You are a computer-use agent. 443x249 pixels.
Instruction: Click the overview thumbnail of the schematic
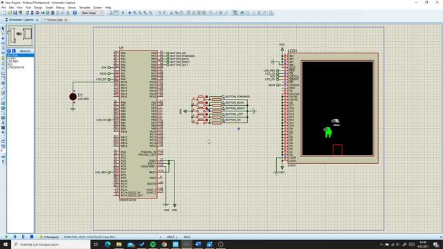click(x=20, y=35)
